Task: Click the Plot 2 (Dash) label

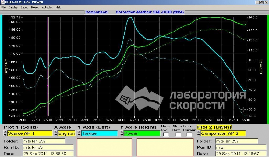Action: pos(214,127)
